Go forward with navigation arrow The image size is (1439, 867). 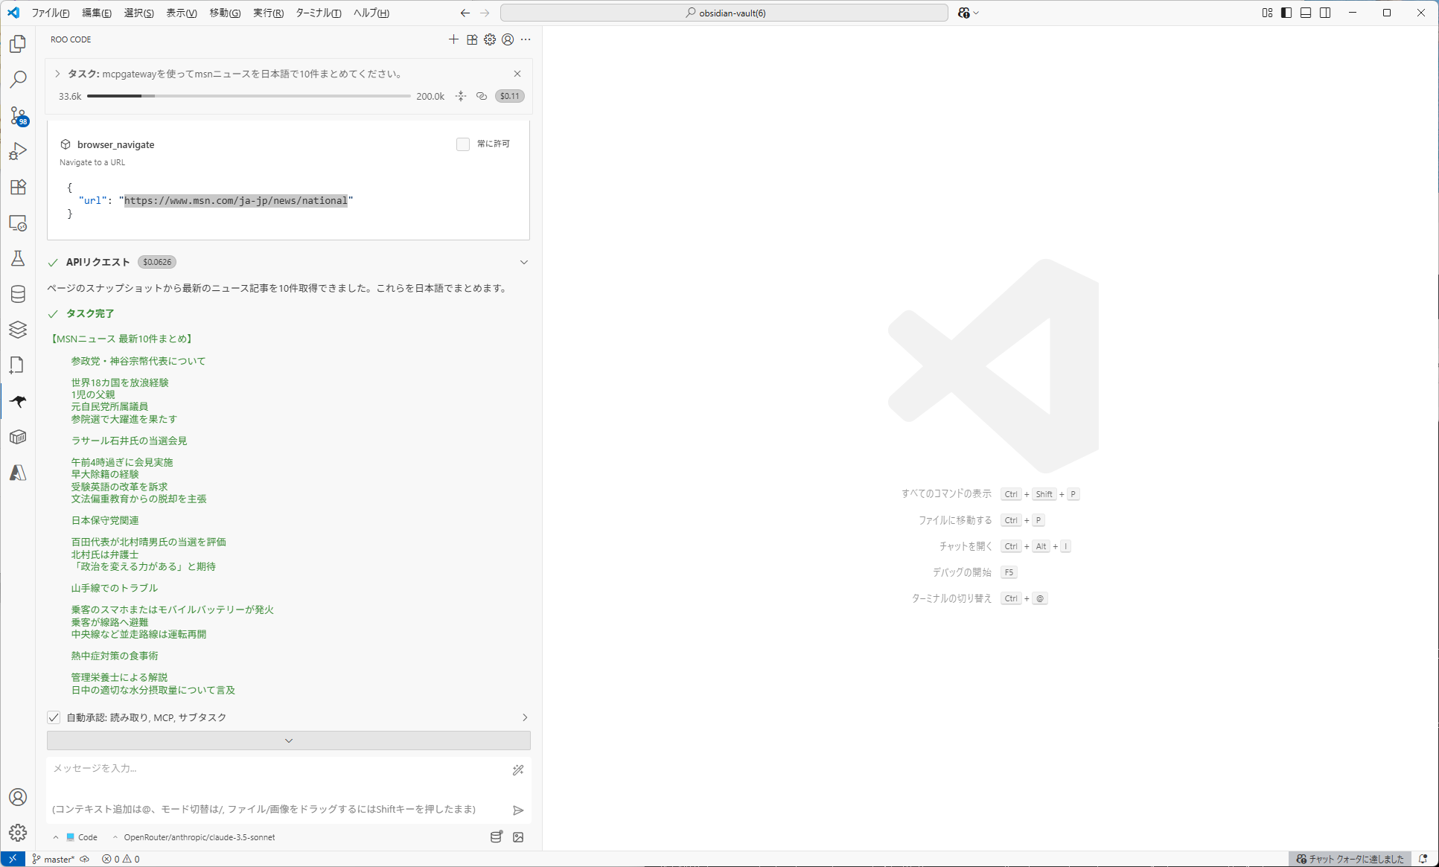[485, 13]
